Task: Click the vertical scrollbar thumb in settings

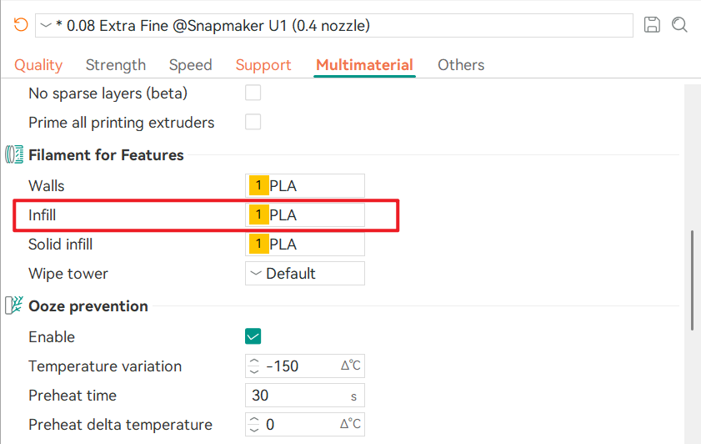Action: [x=692, y=280]
